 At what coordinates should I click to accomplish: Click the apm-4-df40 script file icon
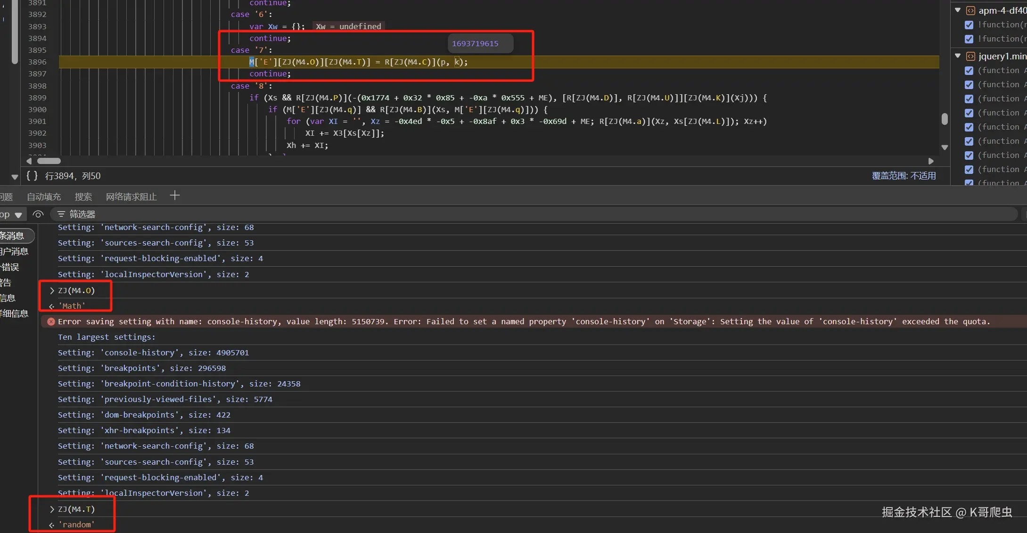970,10
